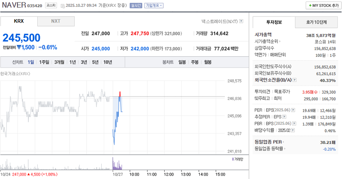Viewport: 343px width, 179px height.
Task: Click the arrow next to 동일업종 등락률
Action: pyautogui.click(x=285, y=149)
